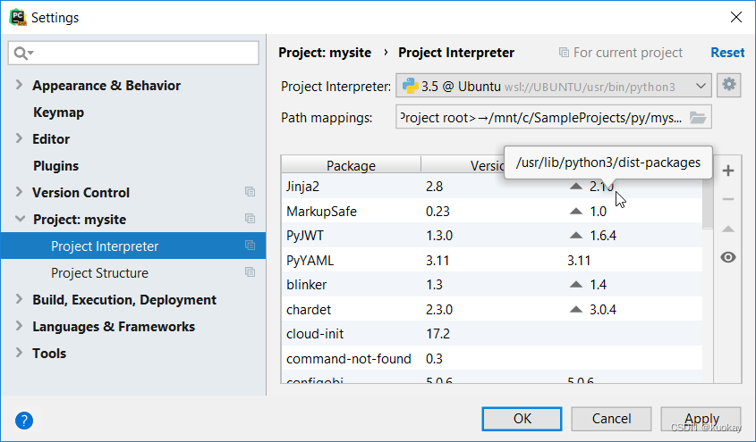756x442 pixels.
Task: Click the plus icon to install package
Action: pyautogui.click(x=728, y=171)
